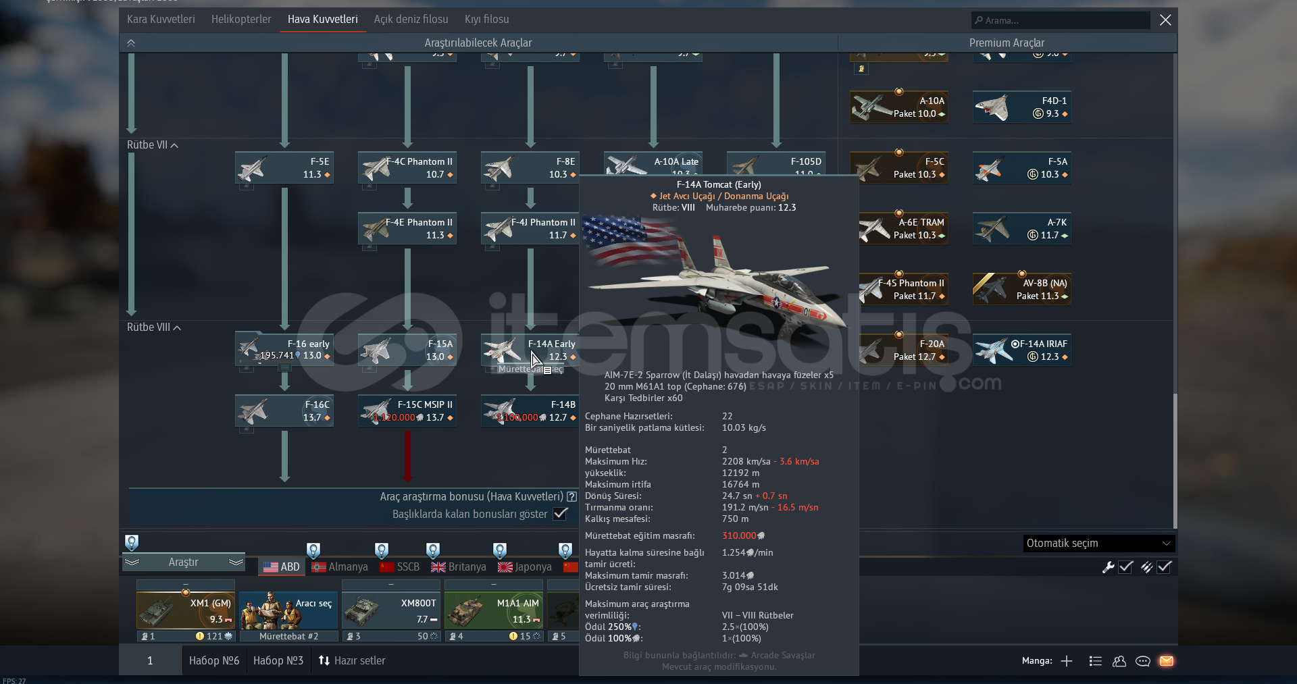This screenshot has width=1297, height=684.
Task: Select the F-14B aircraft in tree
Action: (530, 411)
